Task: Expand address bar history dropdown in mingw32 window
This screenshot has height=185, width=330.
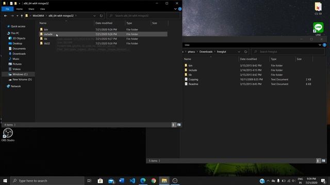Action: [94, 16]
